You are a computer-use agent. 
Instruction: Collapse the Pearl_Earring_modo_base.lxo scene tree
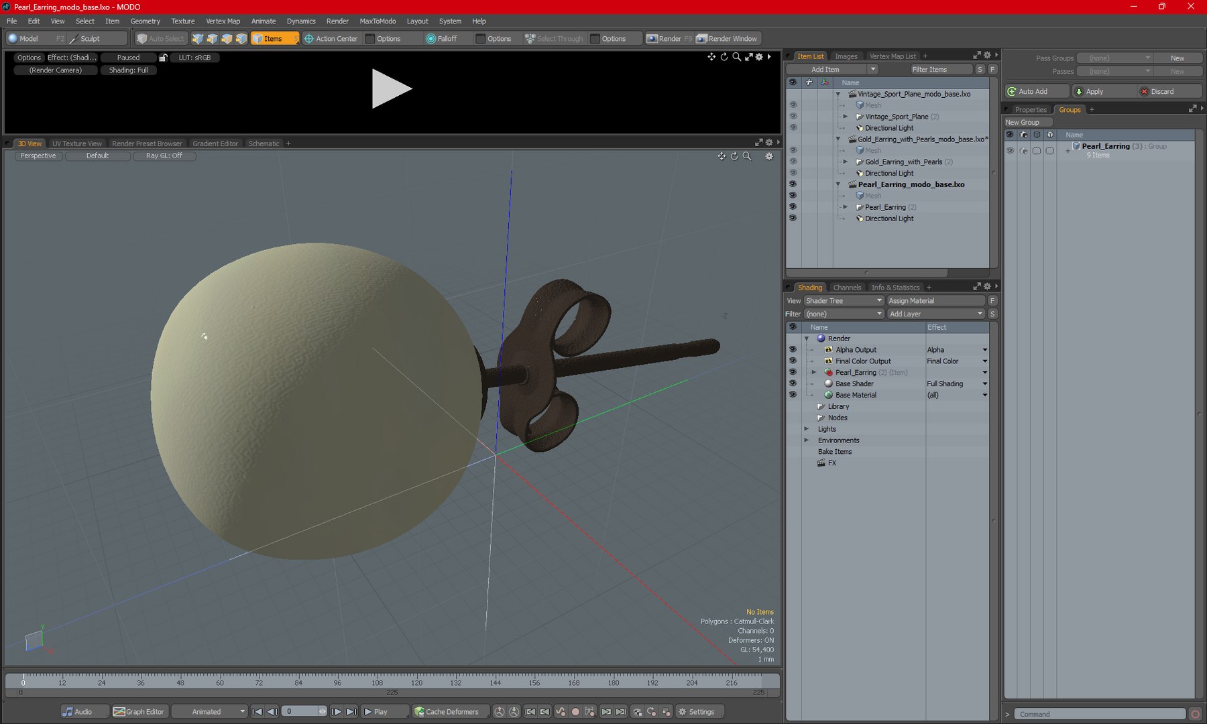pos(838,184)
